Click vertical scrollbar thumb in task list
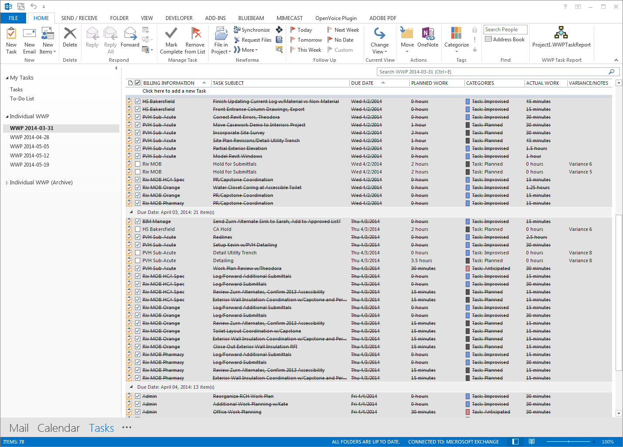Screen dimensions: 623x447 (619, 293)
